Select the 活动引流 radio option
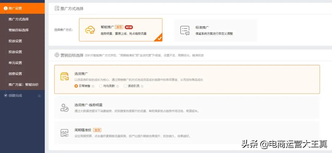This screenshot has height=153, width=332. click(125, 86)
